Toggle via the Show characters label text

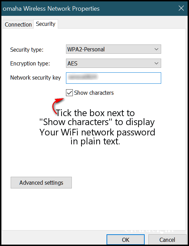tap(94, 93)
